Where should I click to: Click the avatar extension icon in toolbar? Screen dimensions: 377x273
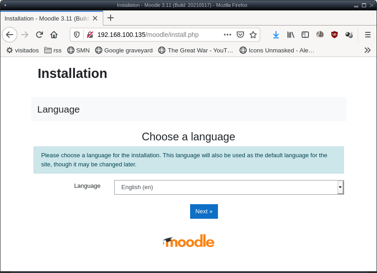[320, 35]
